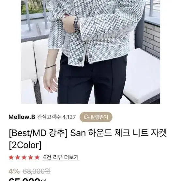Tap the 4% discount label

(14, 171)
